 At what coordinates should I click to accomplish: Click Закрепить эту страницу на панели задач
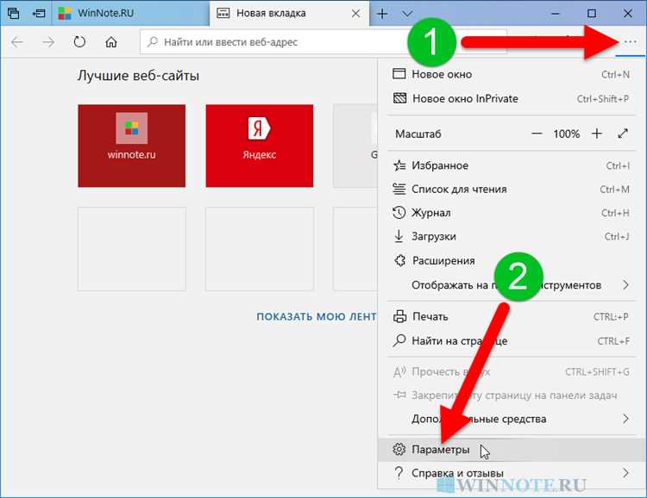(x=512, y=395)
